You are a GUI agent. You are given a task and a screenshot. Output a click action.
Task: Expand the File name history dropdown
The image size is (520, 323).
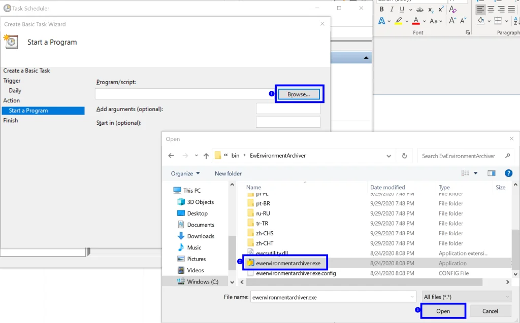pos(411,297)
